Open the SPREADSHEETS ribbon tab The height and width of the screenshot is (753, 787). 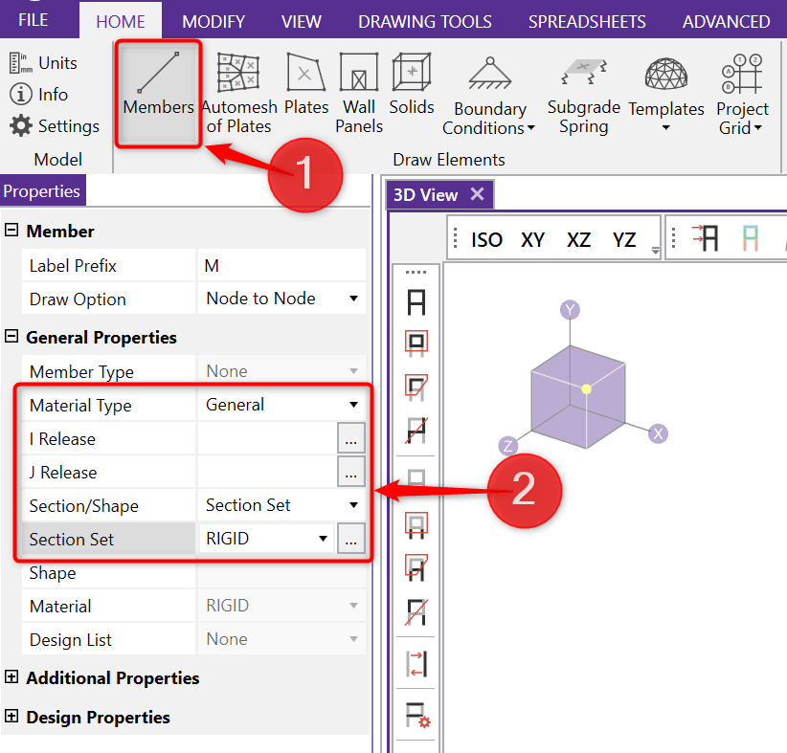587,21
